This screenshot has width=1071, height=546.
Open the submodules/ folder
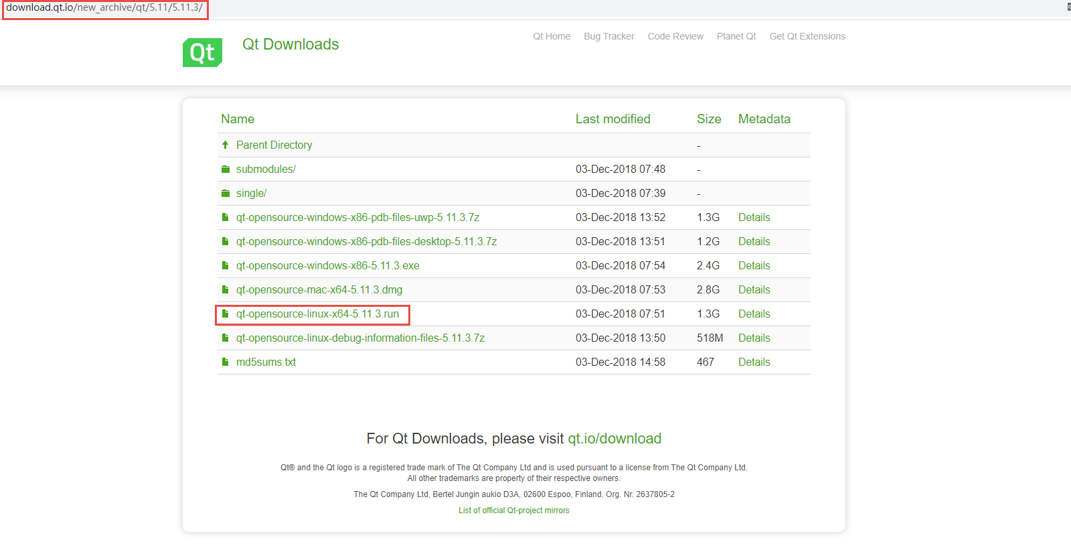pos(266,169)
